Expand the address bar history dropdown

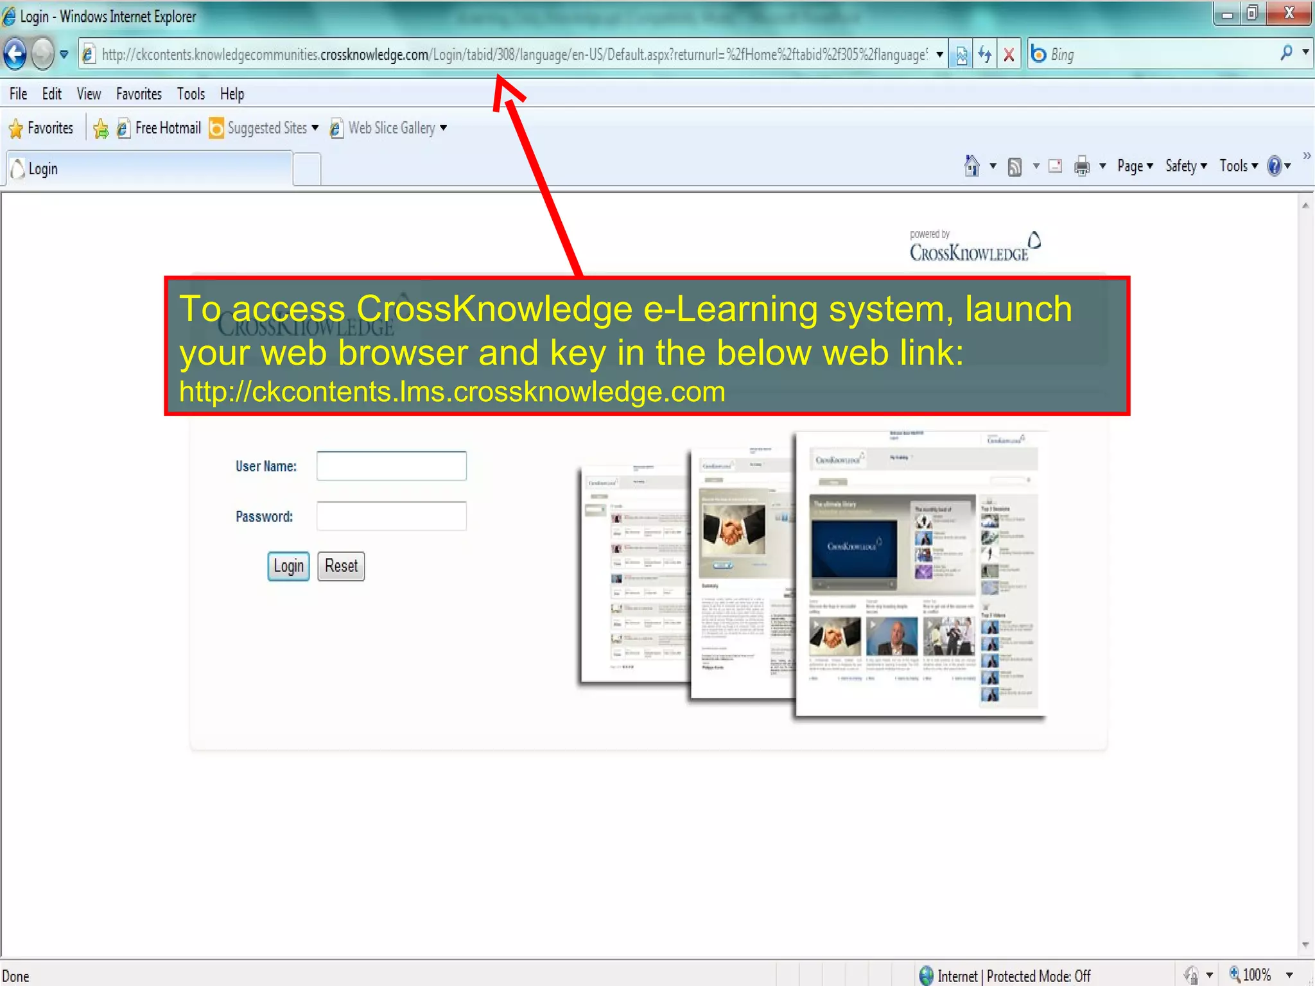click(x=940, y=55)
